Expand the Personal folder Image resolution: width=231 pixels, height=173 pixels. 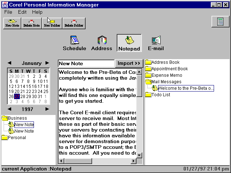coord(5,137)
